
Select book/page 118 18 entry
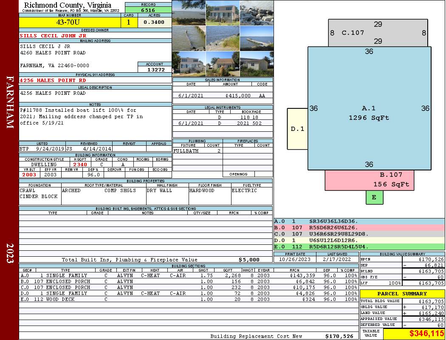(x=249, y=117)
